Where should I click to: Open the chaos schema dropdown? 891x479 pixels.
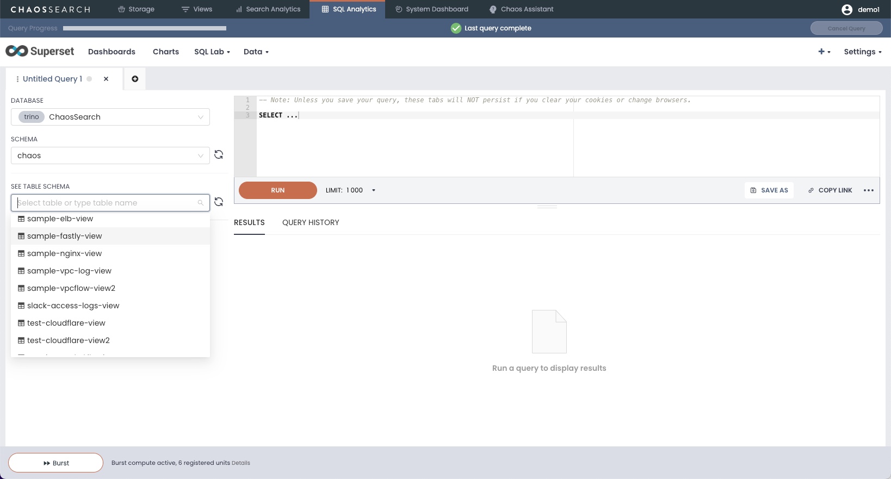110,155
